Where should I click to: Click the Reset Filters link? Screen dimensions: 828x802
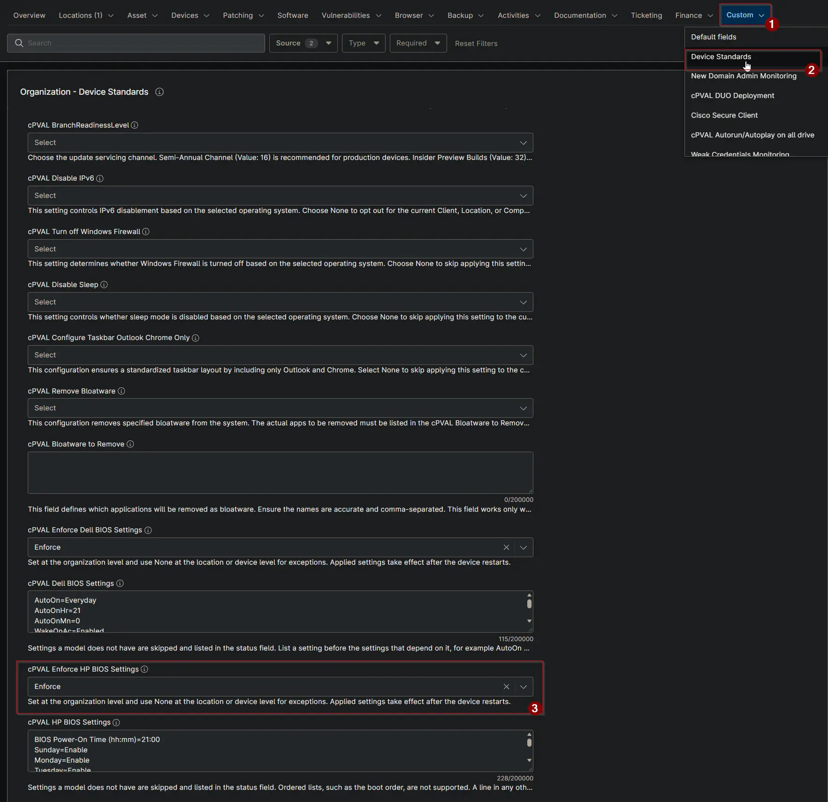476,44
